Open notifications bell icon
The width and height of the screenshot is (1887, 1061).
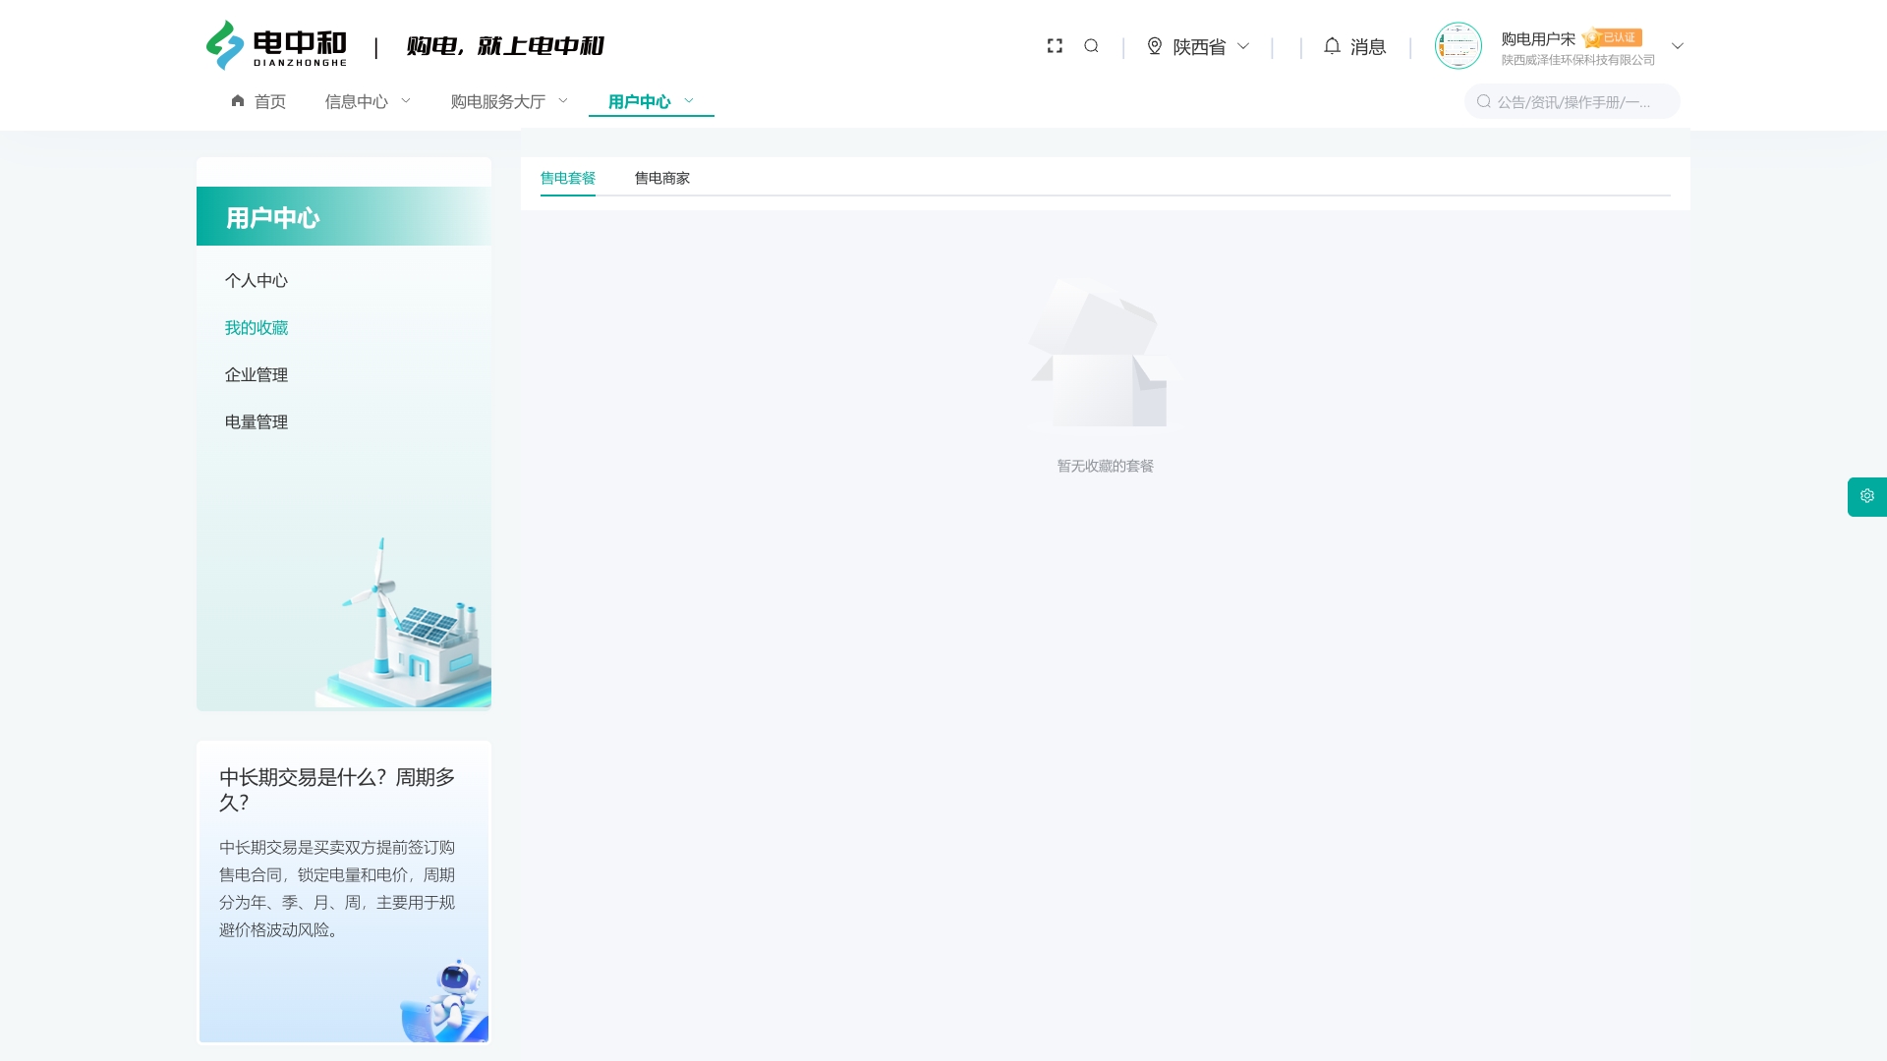[x=1332, y=46]
